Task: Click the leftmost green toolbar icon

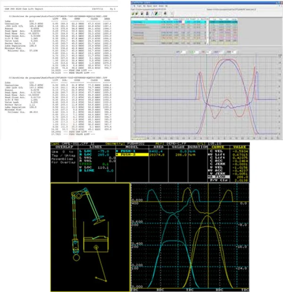Action: (133, 14)
